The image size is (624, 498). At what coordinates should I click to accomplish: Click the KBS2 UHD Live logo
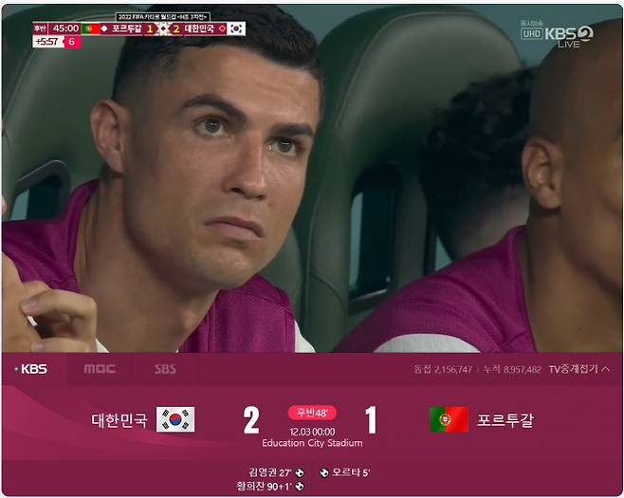[558, 34]
